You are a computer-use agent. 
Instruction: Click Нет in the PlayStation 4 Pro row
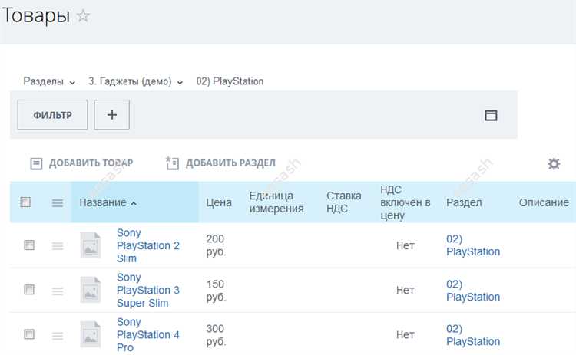click(406, 334)
